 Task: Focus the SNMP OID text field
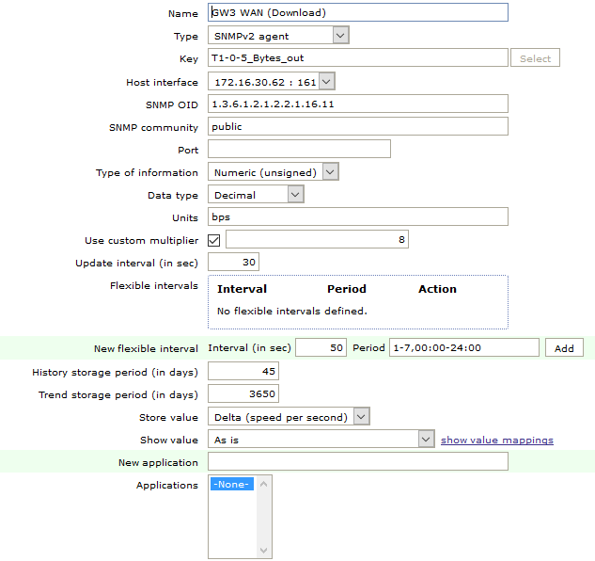[357, 104]
